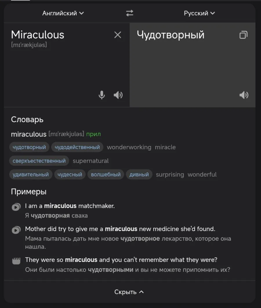Select the сверхъестественный translation chip
Screen dimensions: 261x308
pos(39,161)
